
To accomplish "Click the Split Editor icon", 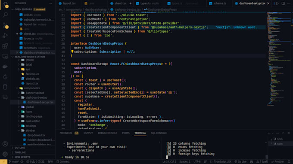I will (x=283, y=3).
